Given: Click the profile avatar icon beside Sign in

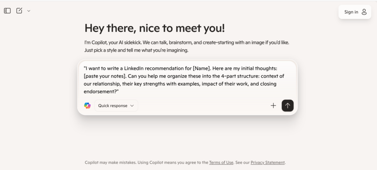Looking at the screenshot, I should (364, 12).
